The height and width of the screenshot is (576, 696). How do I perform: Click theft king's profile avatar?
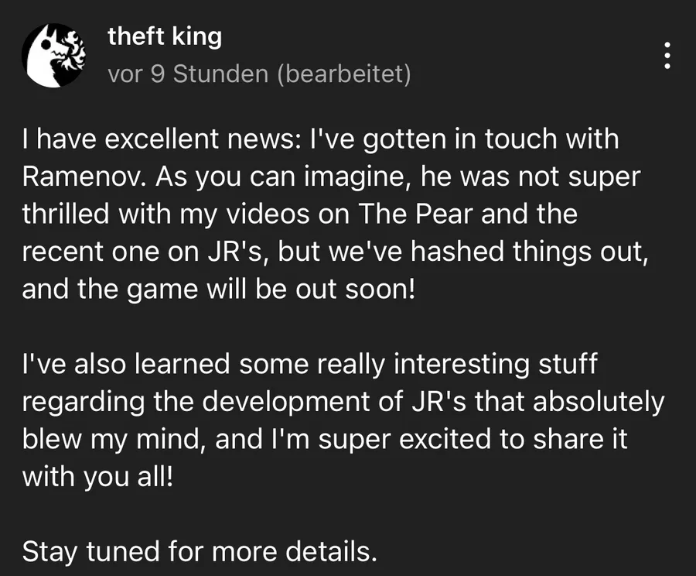[53, 55]
